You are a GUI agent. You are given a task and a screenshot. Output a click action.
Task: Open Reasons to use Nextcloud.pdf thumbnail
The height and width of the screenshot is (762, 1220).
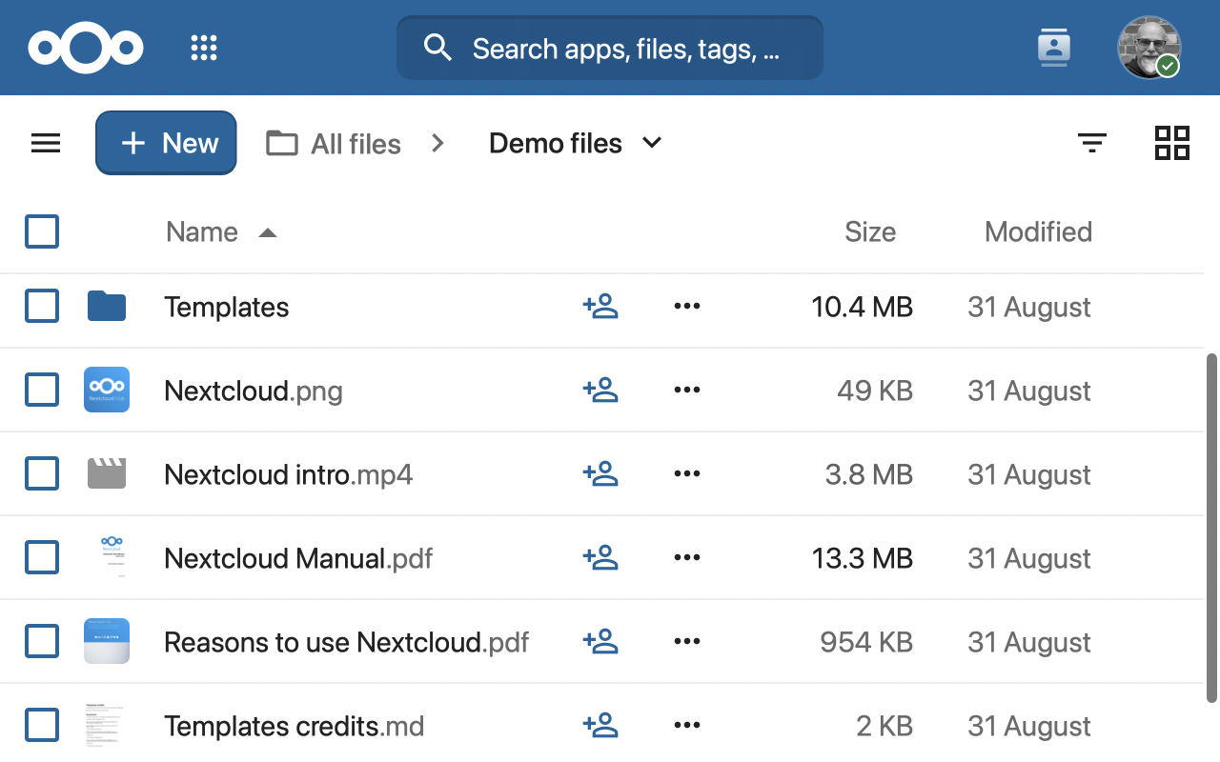(107, 642)
